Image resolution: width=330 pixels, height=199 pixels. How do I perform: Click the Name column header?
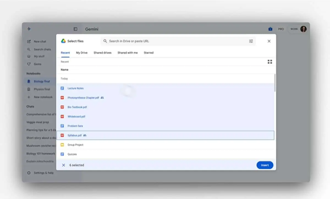(65, 70)
